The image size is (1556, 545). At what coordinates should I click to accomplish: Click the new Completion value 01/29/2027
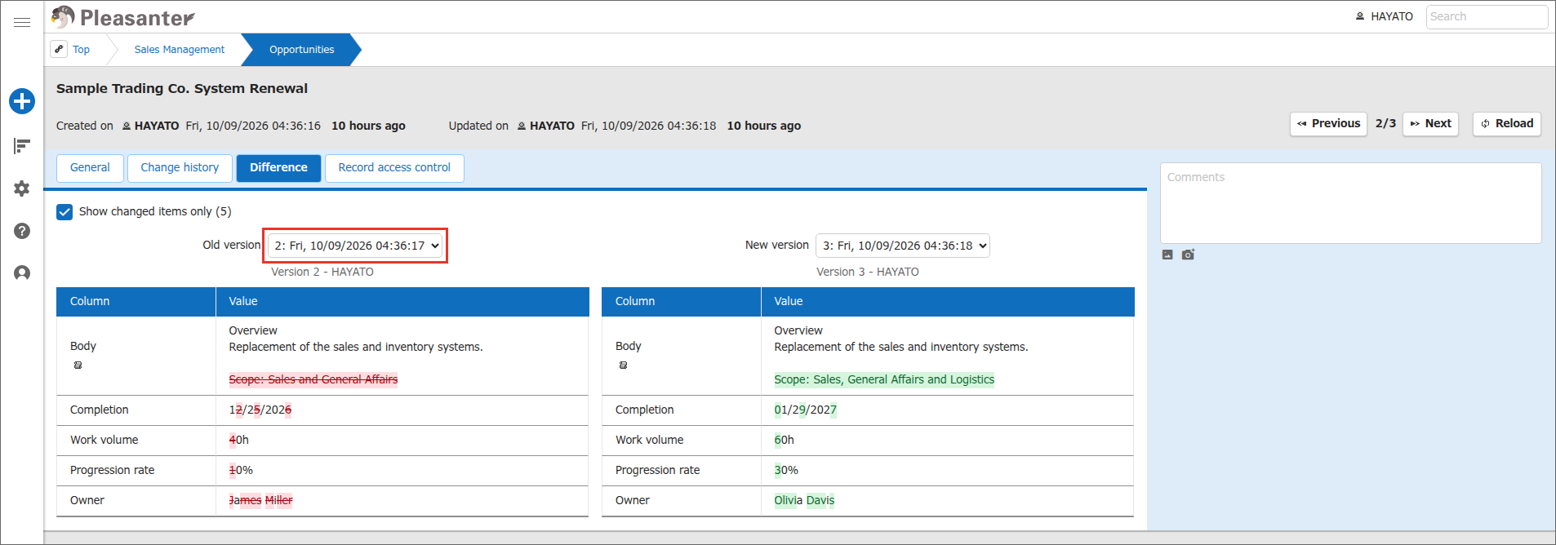click(x=806, y=410)
